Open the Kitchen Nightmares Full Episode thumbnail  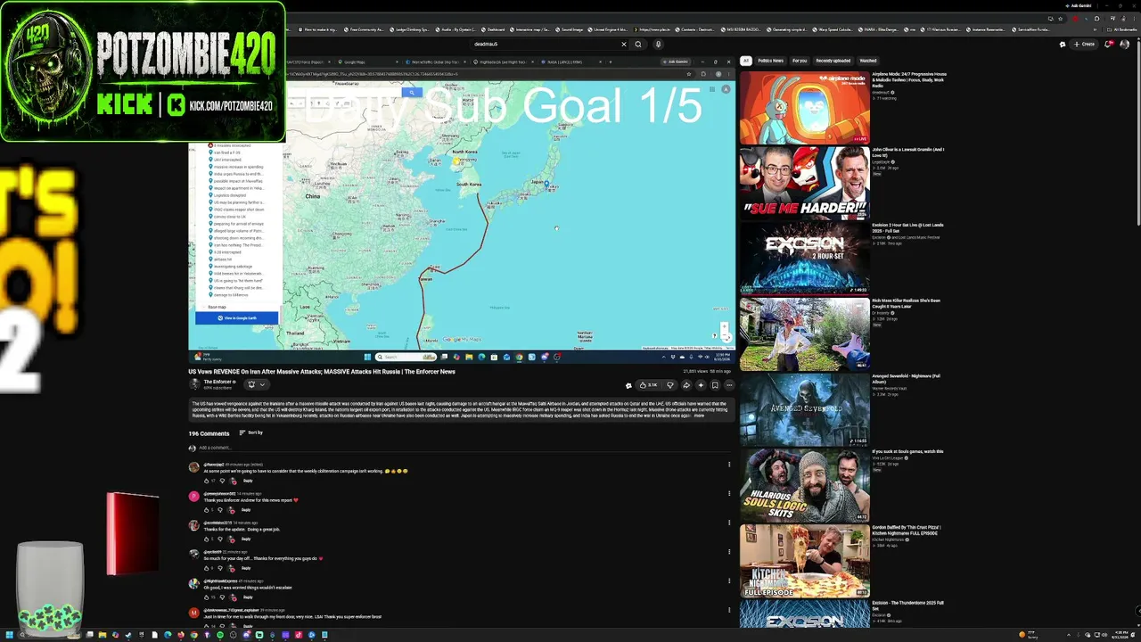pyautogui.click(x=804, y=561)
